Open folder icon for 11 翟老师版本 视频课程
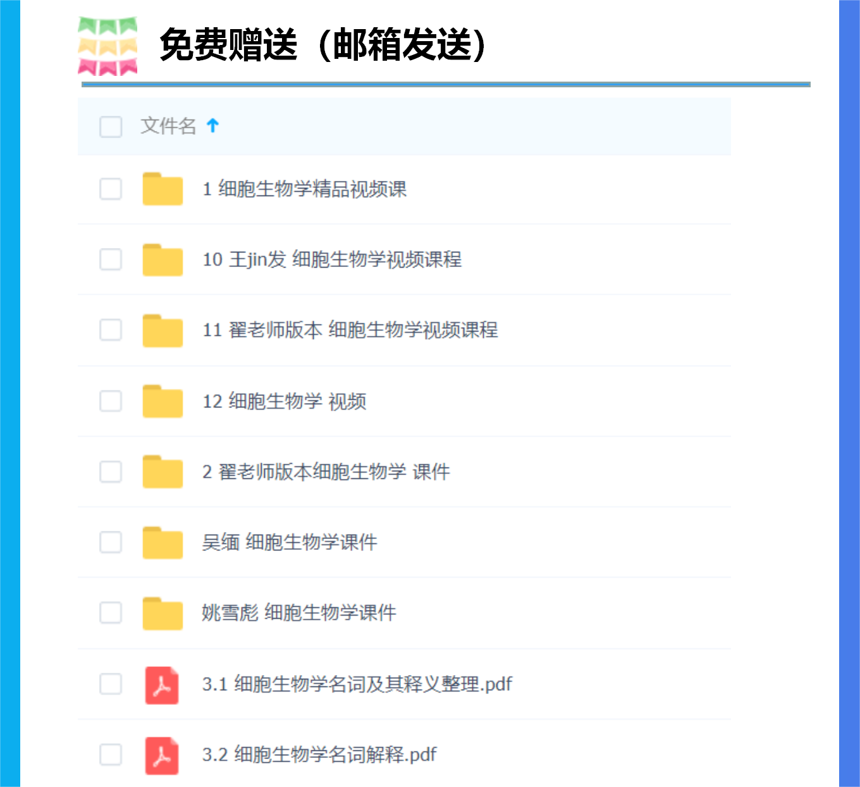This screenshot has width=860, height=787. [x=163, y=330]
